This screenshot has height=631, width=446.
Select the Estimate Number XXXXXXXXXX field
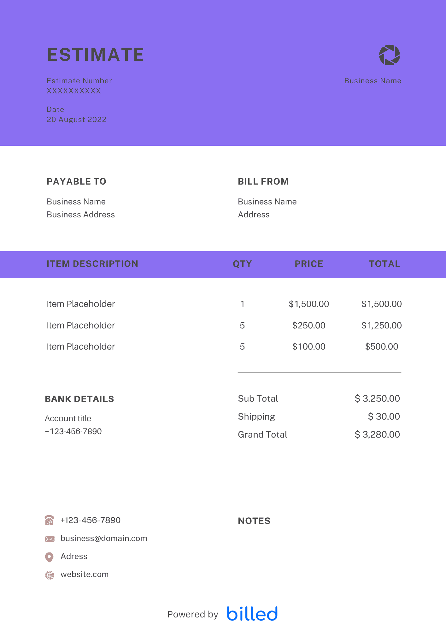pos(74,91)
